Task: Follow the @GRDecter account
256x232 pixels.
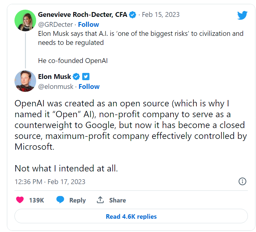Action: [89, 24]
